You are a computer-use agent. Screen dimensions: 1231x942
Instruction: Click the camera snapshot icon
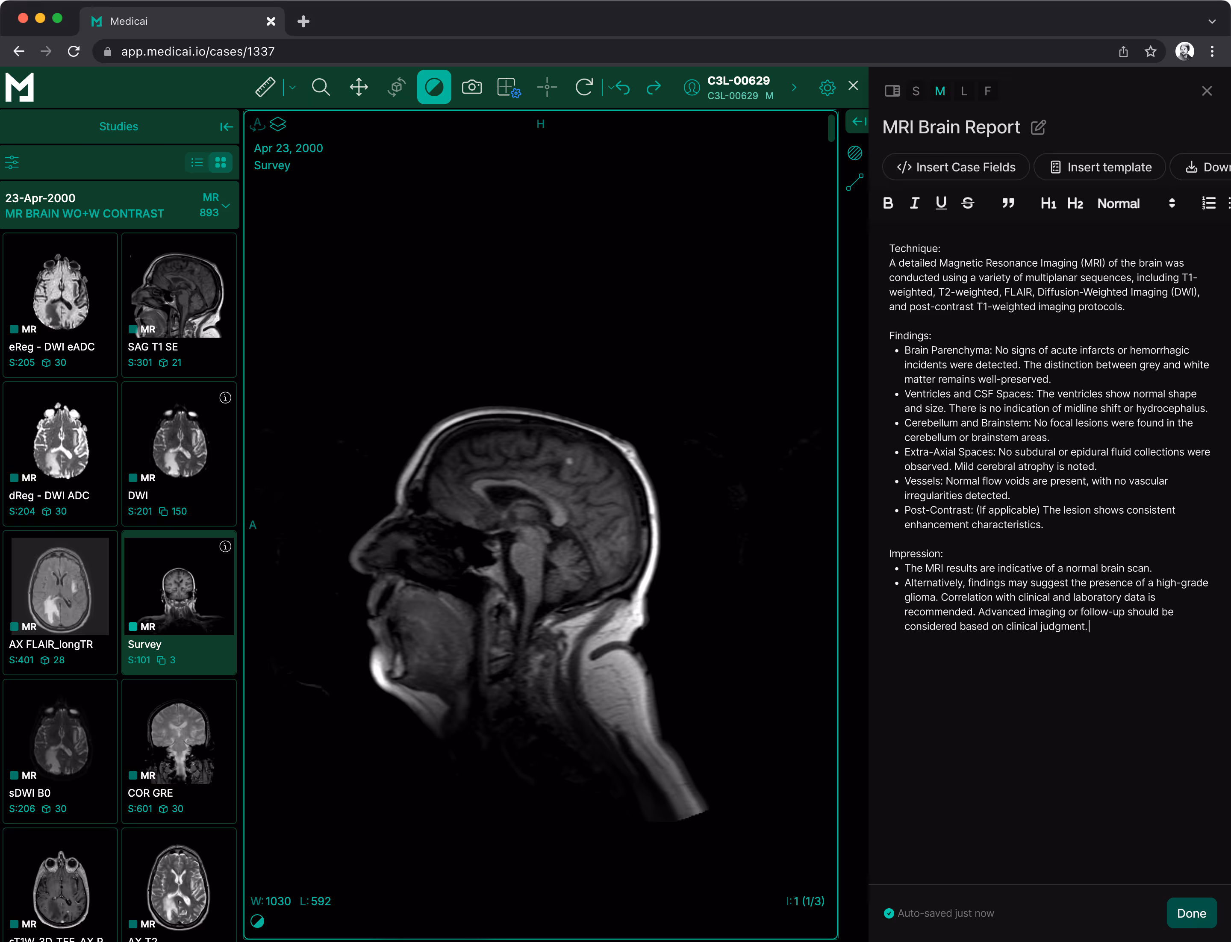[471, 87]
